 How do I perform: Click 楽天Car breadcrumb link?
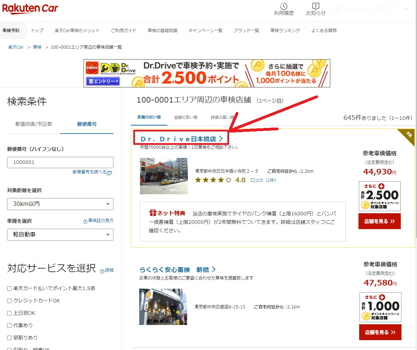16,47
